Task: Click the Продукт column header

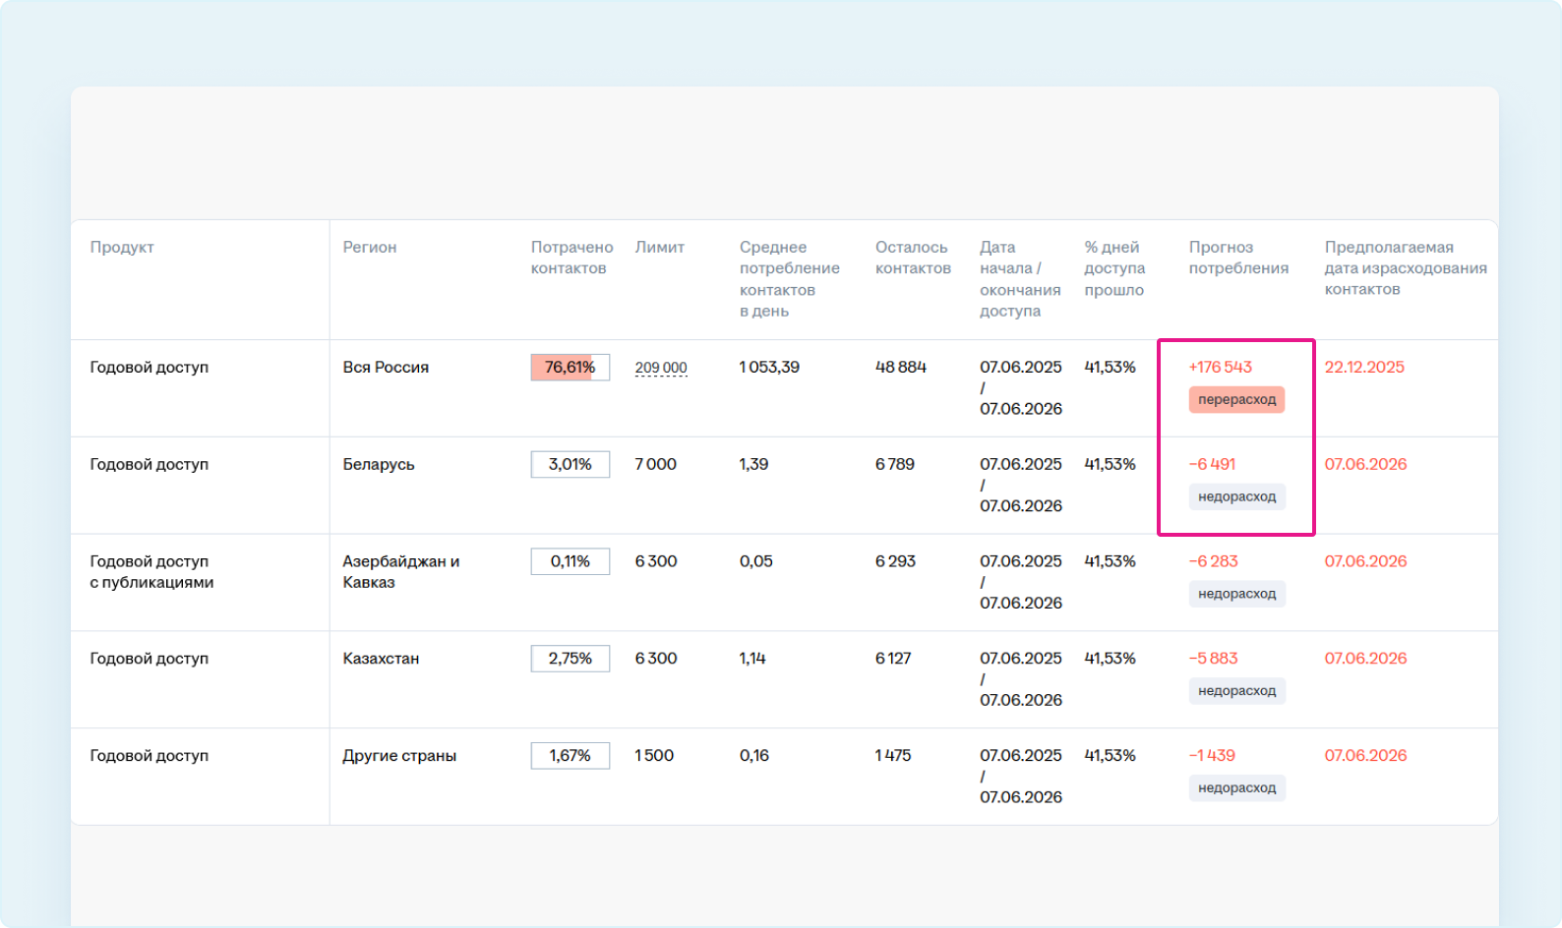Action: coord(122,248)
